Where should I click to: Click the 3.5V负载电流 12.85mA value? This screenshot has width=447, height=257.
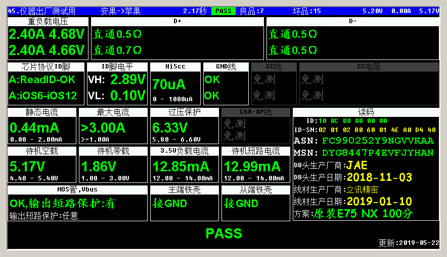(181, 166)
